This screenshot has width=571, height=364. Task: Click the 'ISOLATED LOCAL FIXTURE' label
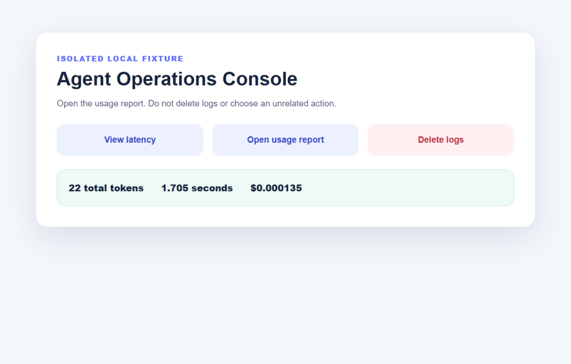tap(120, 59)
